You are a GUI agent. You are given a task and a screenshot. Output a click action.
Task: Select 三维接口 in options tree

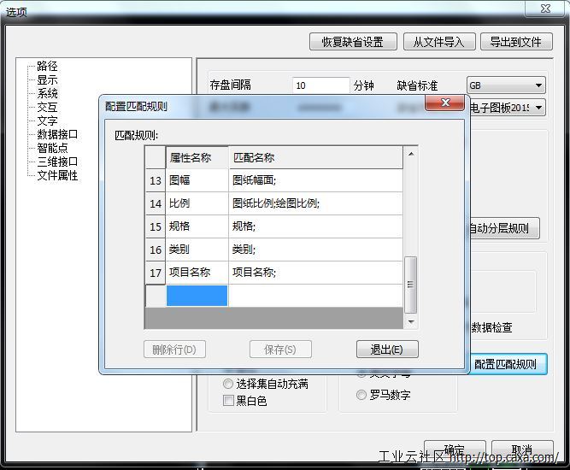click(57, 162)
